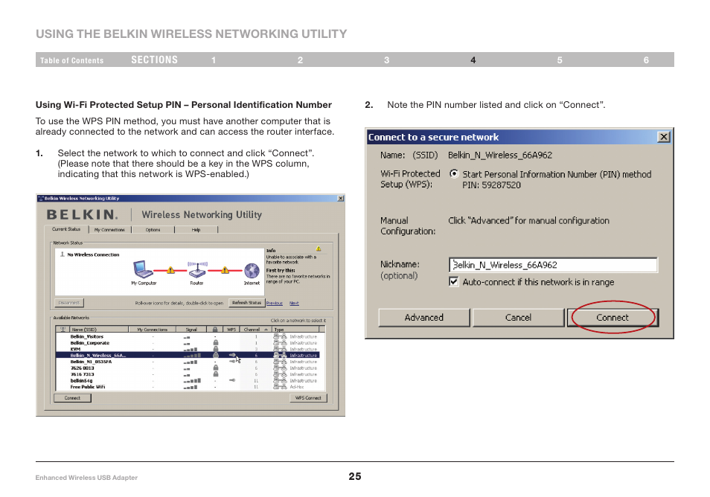710x497 pixels.
Task: Open the My Connections tab
Action: (x=109, y=229)
